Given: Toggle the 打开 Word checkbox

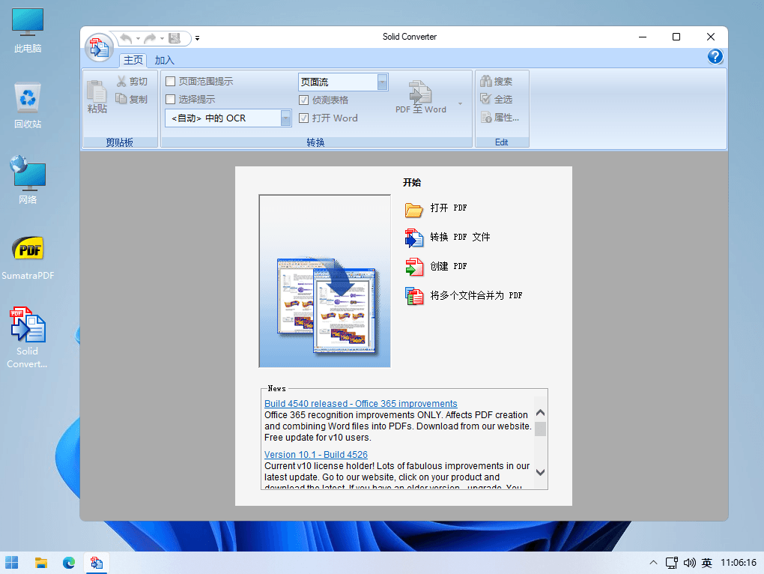Looking at the screenshot, I should (x=303, y=118).
